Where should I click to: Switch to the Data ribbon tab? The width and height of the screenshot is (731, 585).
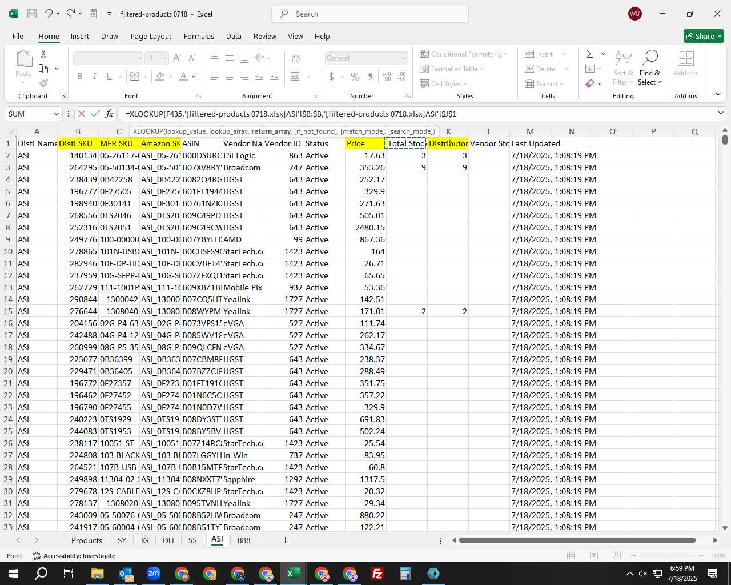(x=234, y=36)
